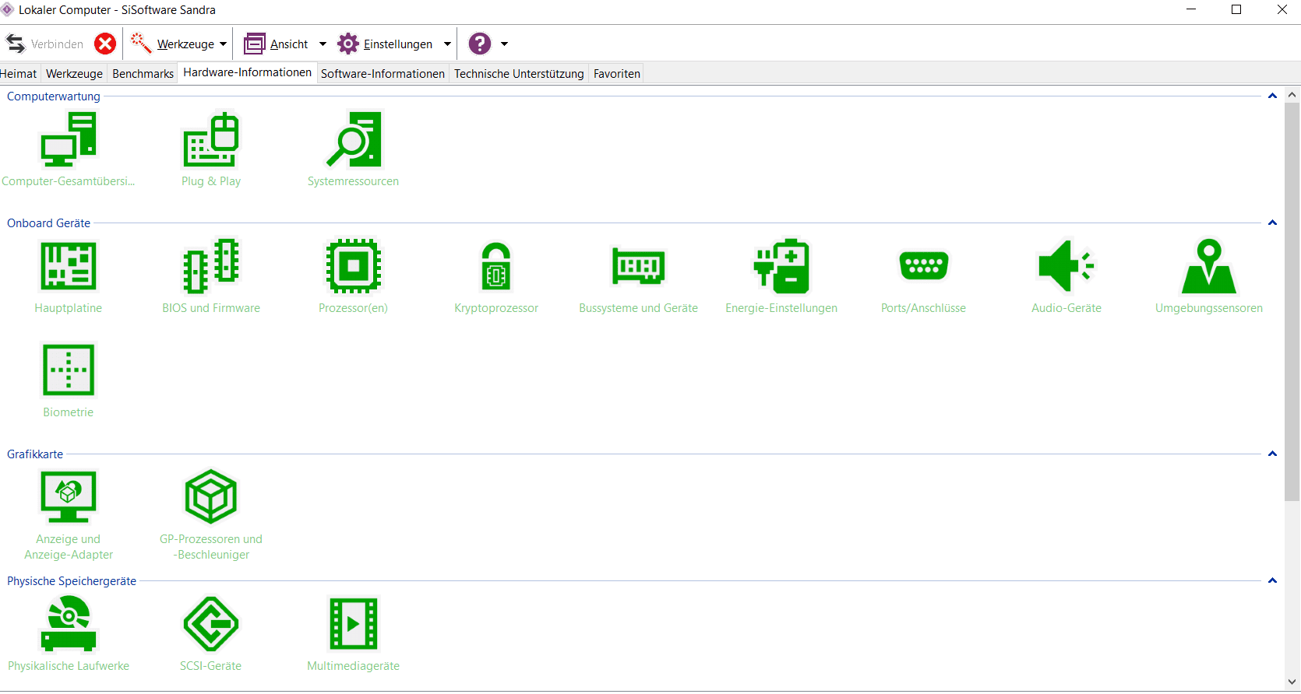1301x694 pixels.
Task: Click the scrollbar up arrow
Action: (x=1292, y=95)
